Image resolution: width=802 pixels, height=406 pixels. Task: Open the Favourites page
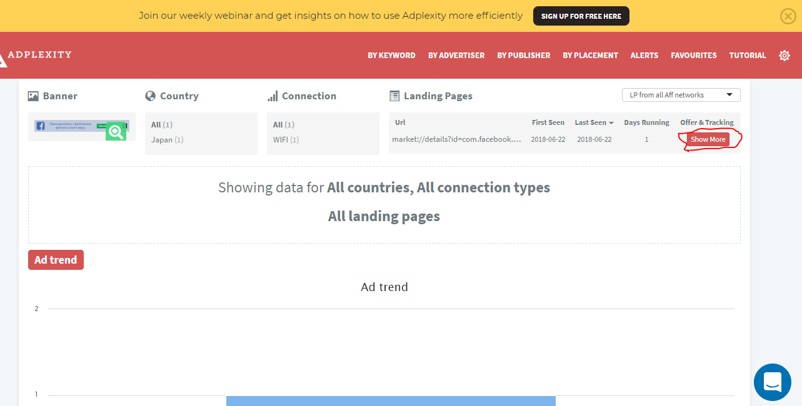[x=693, y=56]
